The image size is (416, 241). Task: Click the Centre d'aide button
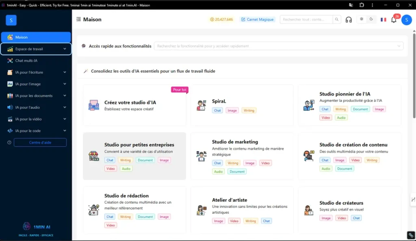[x=40, y=143]
